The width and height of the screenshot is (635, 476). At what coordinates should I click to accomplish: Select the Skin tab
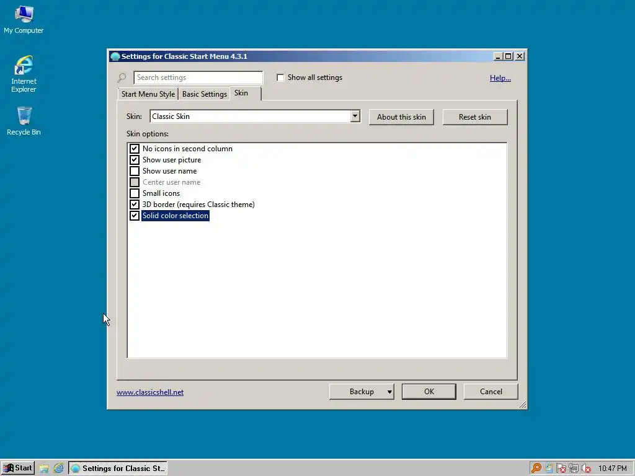click(x=246, y=93)
